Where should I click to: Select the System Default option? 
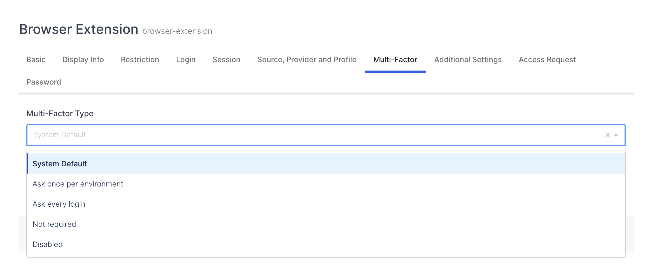point(60,164)
